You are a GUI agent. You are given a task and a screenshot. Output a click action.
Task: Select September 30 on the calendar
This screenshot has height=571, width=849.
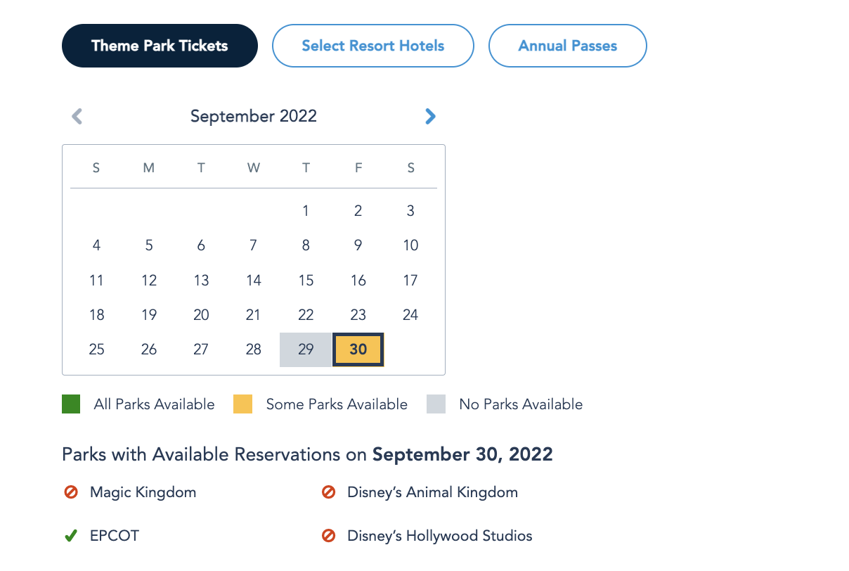pos(358,349)
